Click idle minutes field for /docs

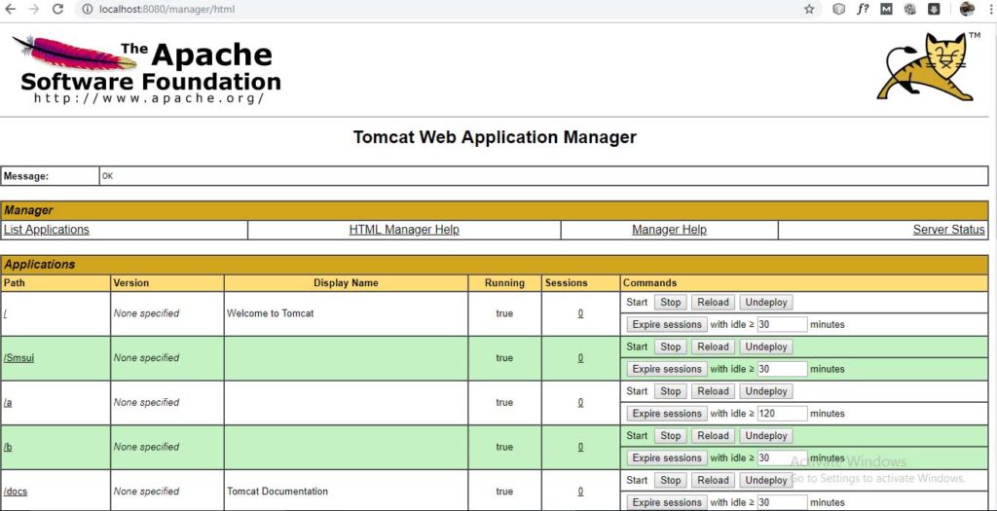[782, 502]
